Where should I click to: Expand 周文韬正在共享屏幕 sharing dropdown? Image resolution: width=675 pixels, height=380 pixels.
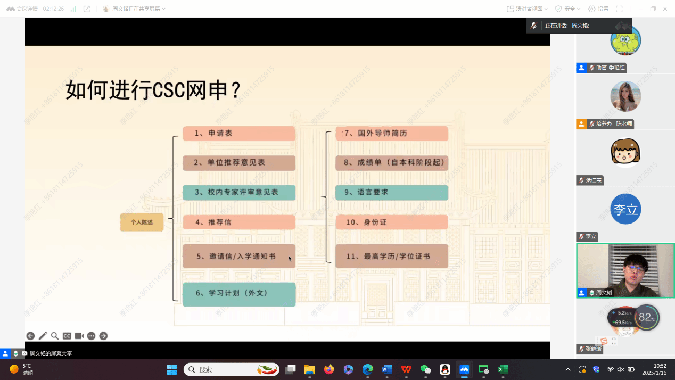(x=135, y=9)
